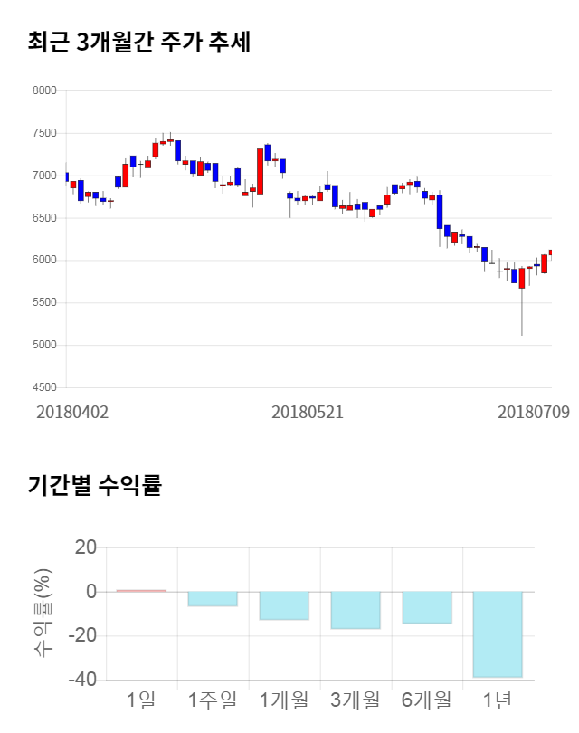Image resolution: width=579 pixels, height=733 pixels.
Task: Click the 1주일 return bar
Action: 213,598
